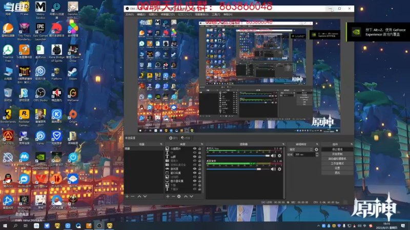The image size is (410, 230).
Task: Open 桌面音频 audio settings gear
Action: pos(279,169)
